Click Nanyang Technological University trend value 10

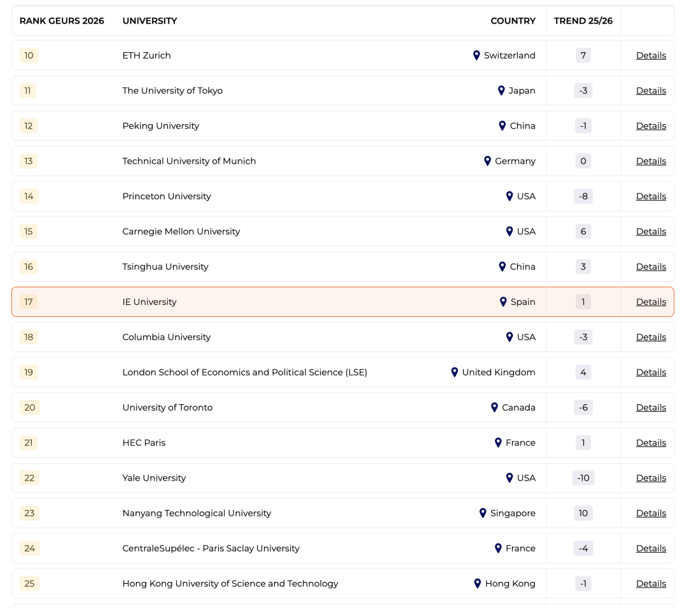[583, 513]
